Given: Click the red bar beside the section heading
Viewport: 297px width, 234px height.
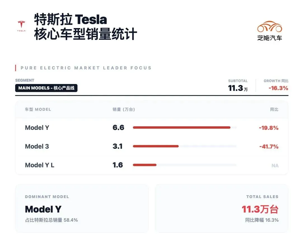Looking at the screenshot, I should pos(16,68).
